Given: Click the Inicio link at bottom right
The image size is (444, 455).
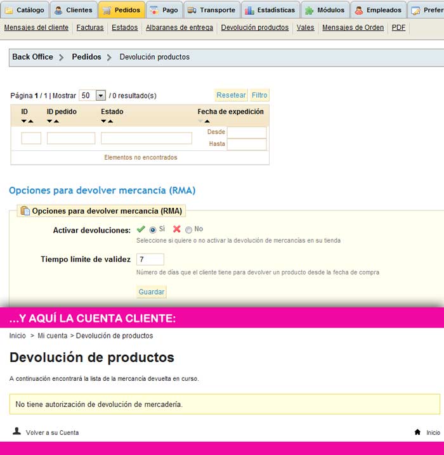Looking at the screenshot, I should [x=433, y=433].
